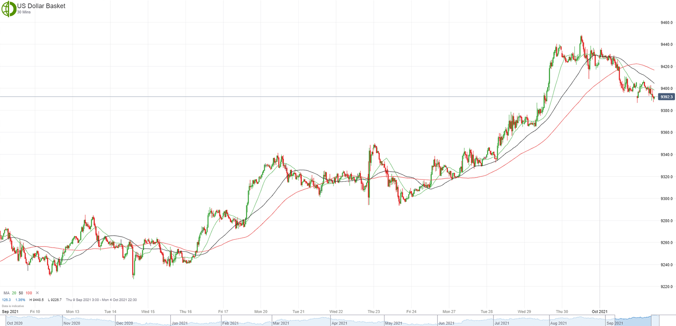676x326 pixels.
Task: Click the Fri 10 date axis label
Action: (x=35, y=312)
